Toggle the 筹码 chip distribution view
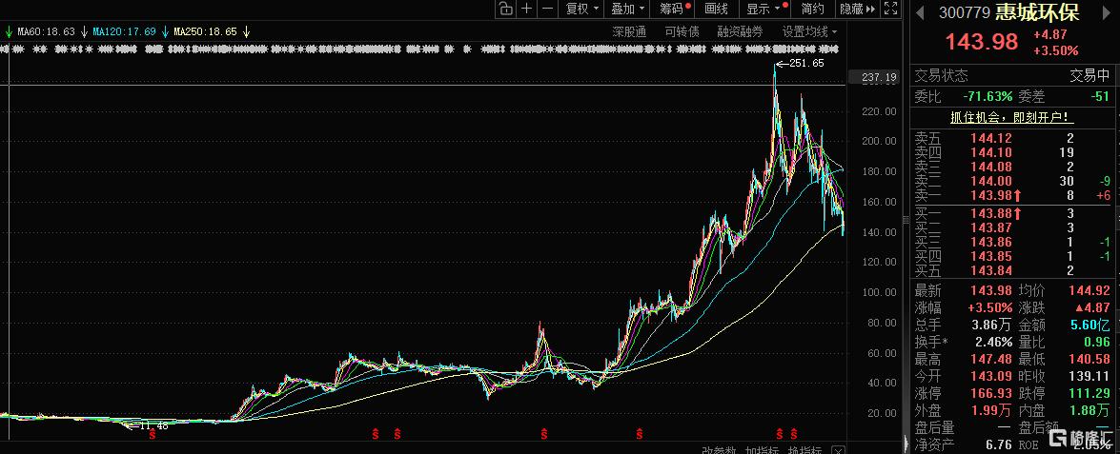The height and width of the screenshot is (454, 1120). (x=674, y=9)
